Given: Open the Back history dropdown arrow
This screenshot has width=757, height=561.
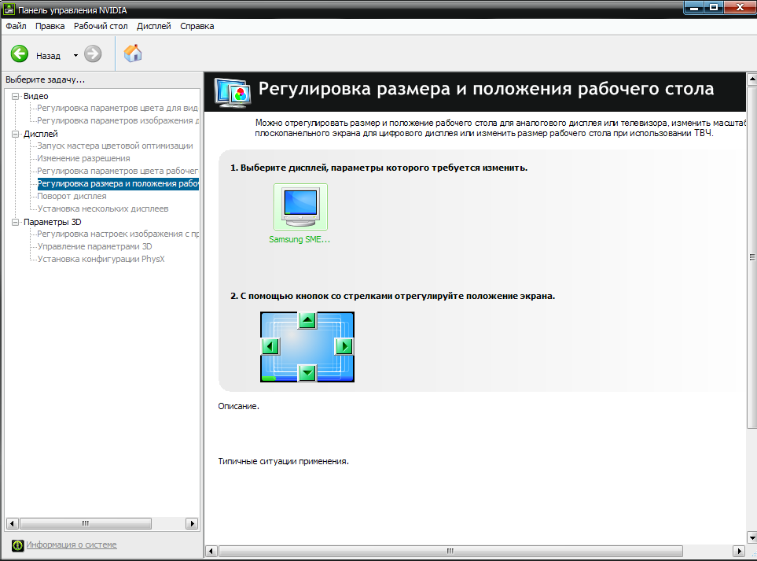Looking at the screenshot, I should 75,56.
